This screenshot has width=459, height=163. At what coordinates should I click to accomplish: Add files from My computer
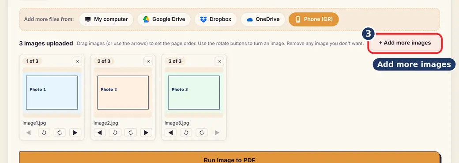[x=106, y=19]
